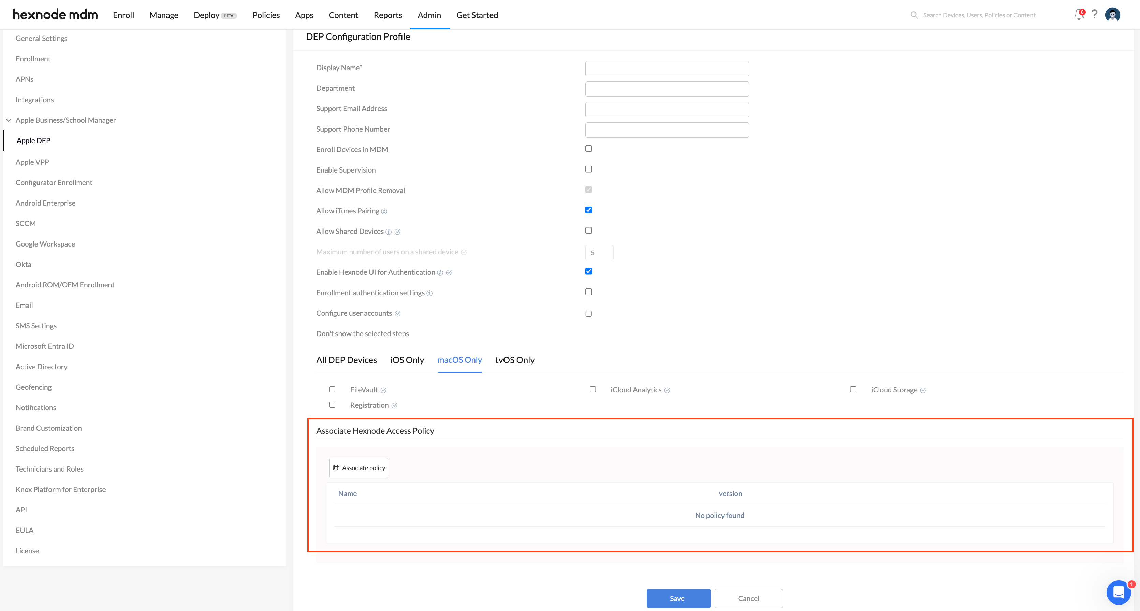Open the Reports menu
The height and width of the screenshot is (611, 1140).
coord(388,15)
